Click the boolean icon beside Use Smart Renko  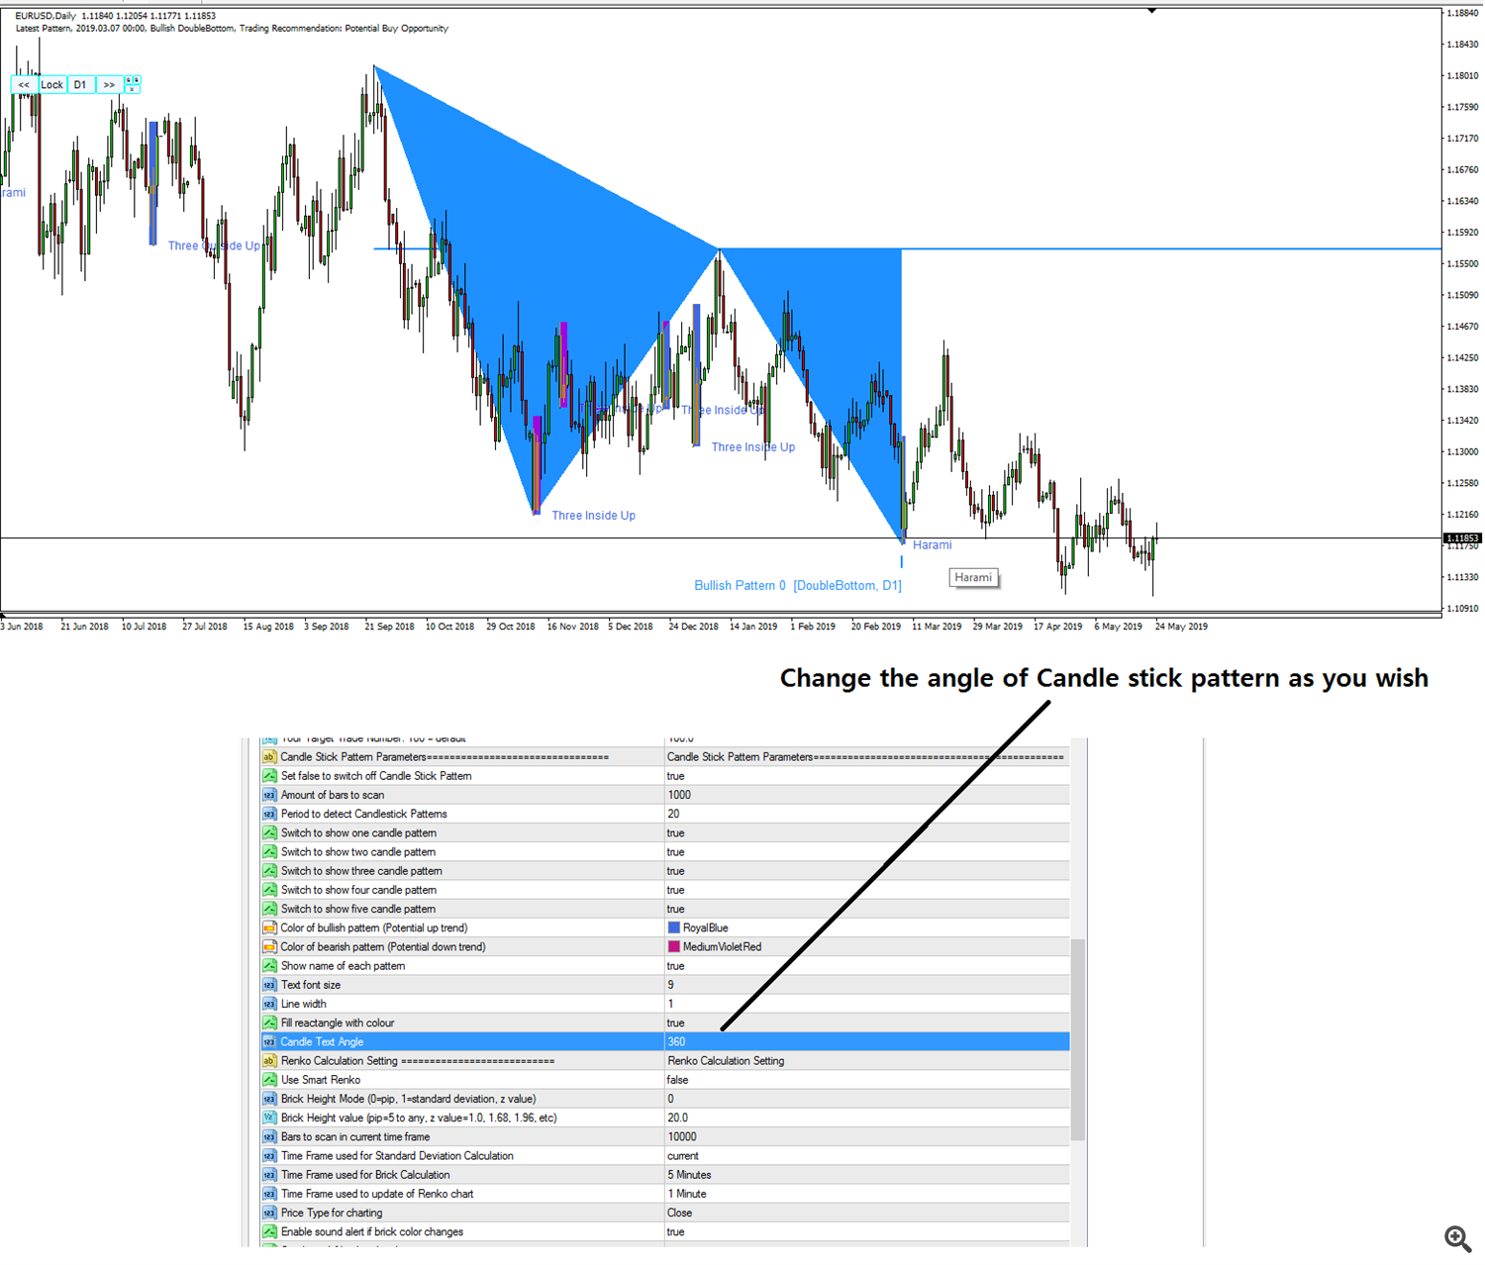pos(269,1080)
